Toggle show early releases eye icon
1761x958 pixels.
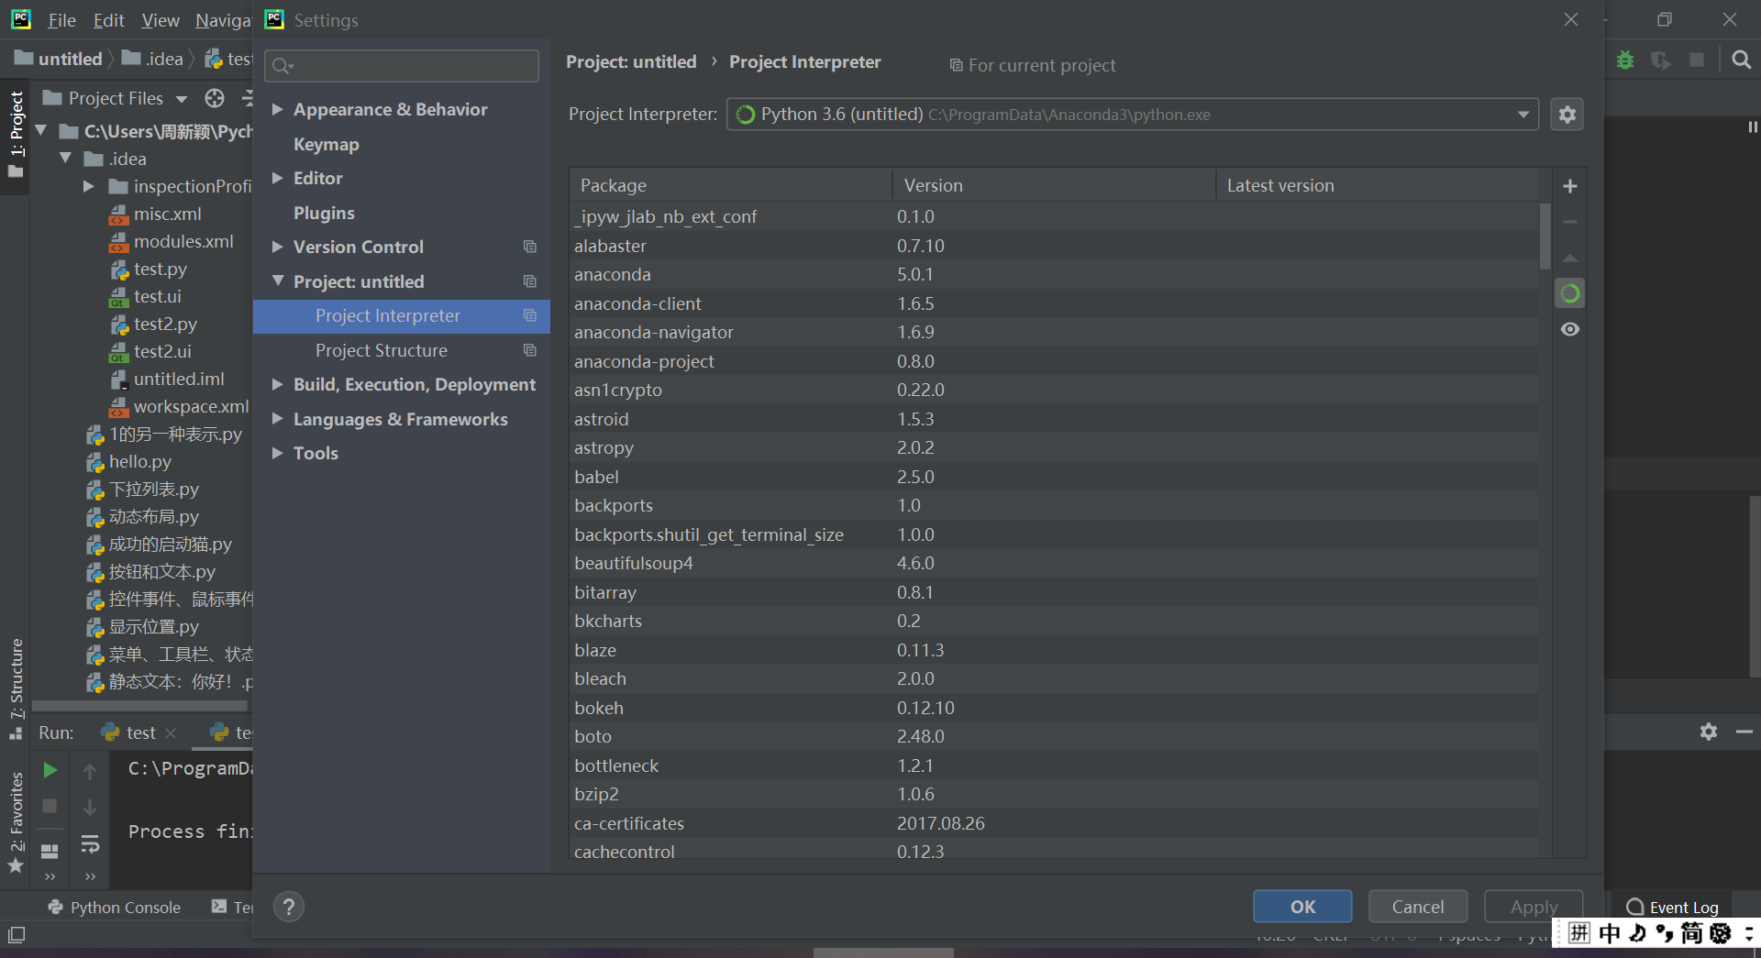pyautogui.click(x=1569, y=329)
